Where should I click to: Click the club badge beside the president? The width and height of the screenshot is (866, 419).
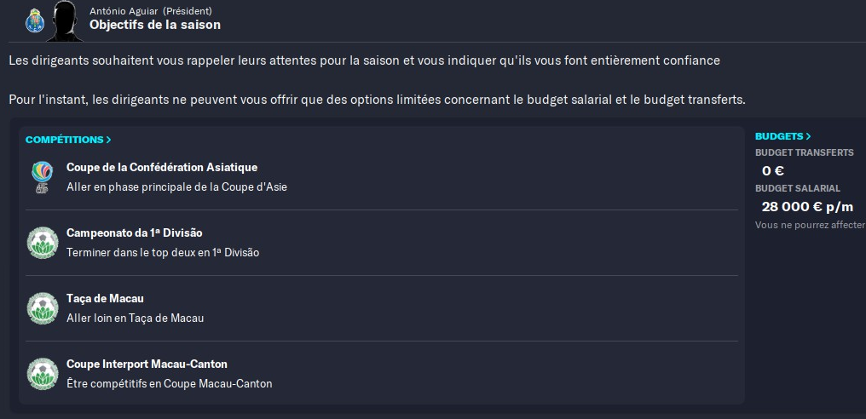[35, 18]
